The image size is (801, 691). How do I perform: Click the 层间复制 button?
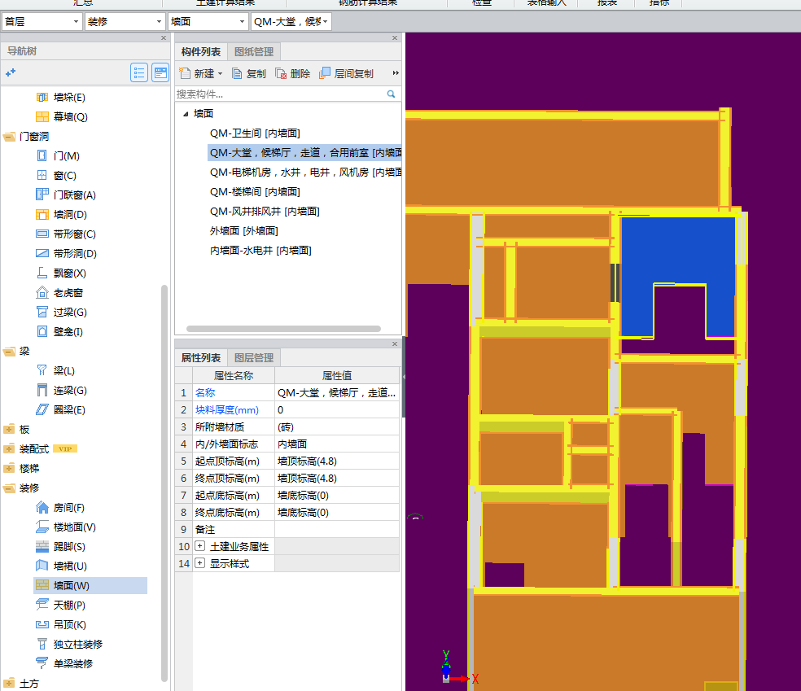point(346,73)
